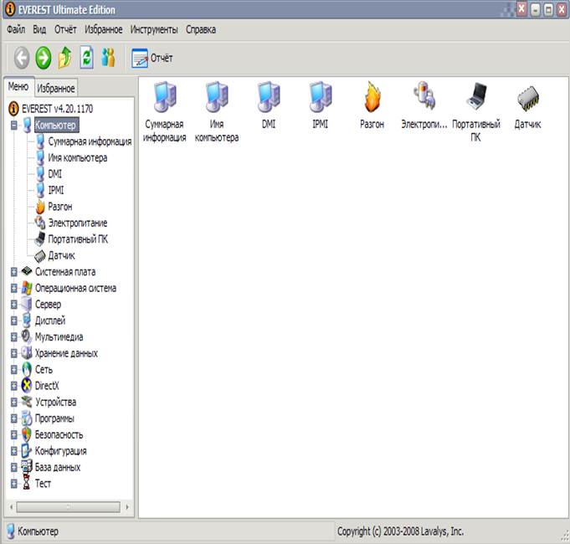
Task: Open the Датчик chip icon in right pane
Action: (527, 105)
